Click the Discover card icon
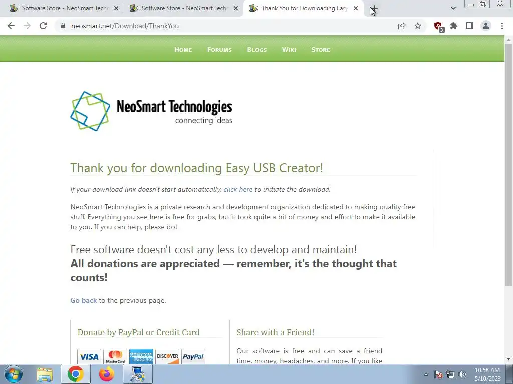The image size is (513, 384). click(x=167, y=356)
